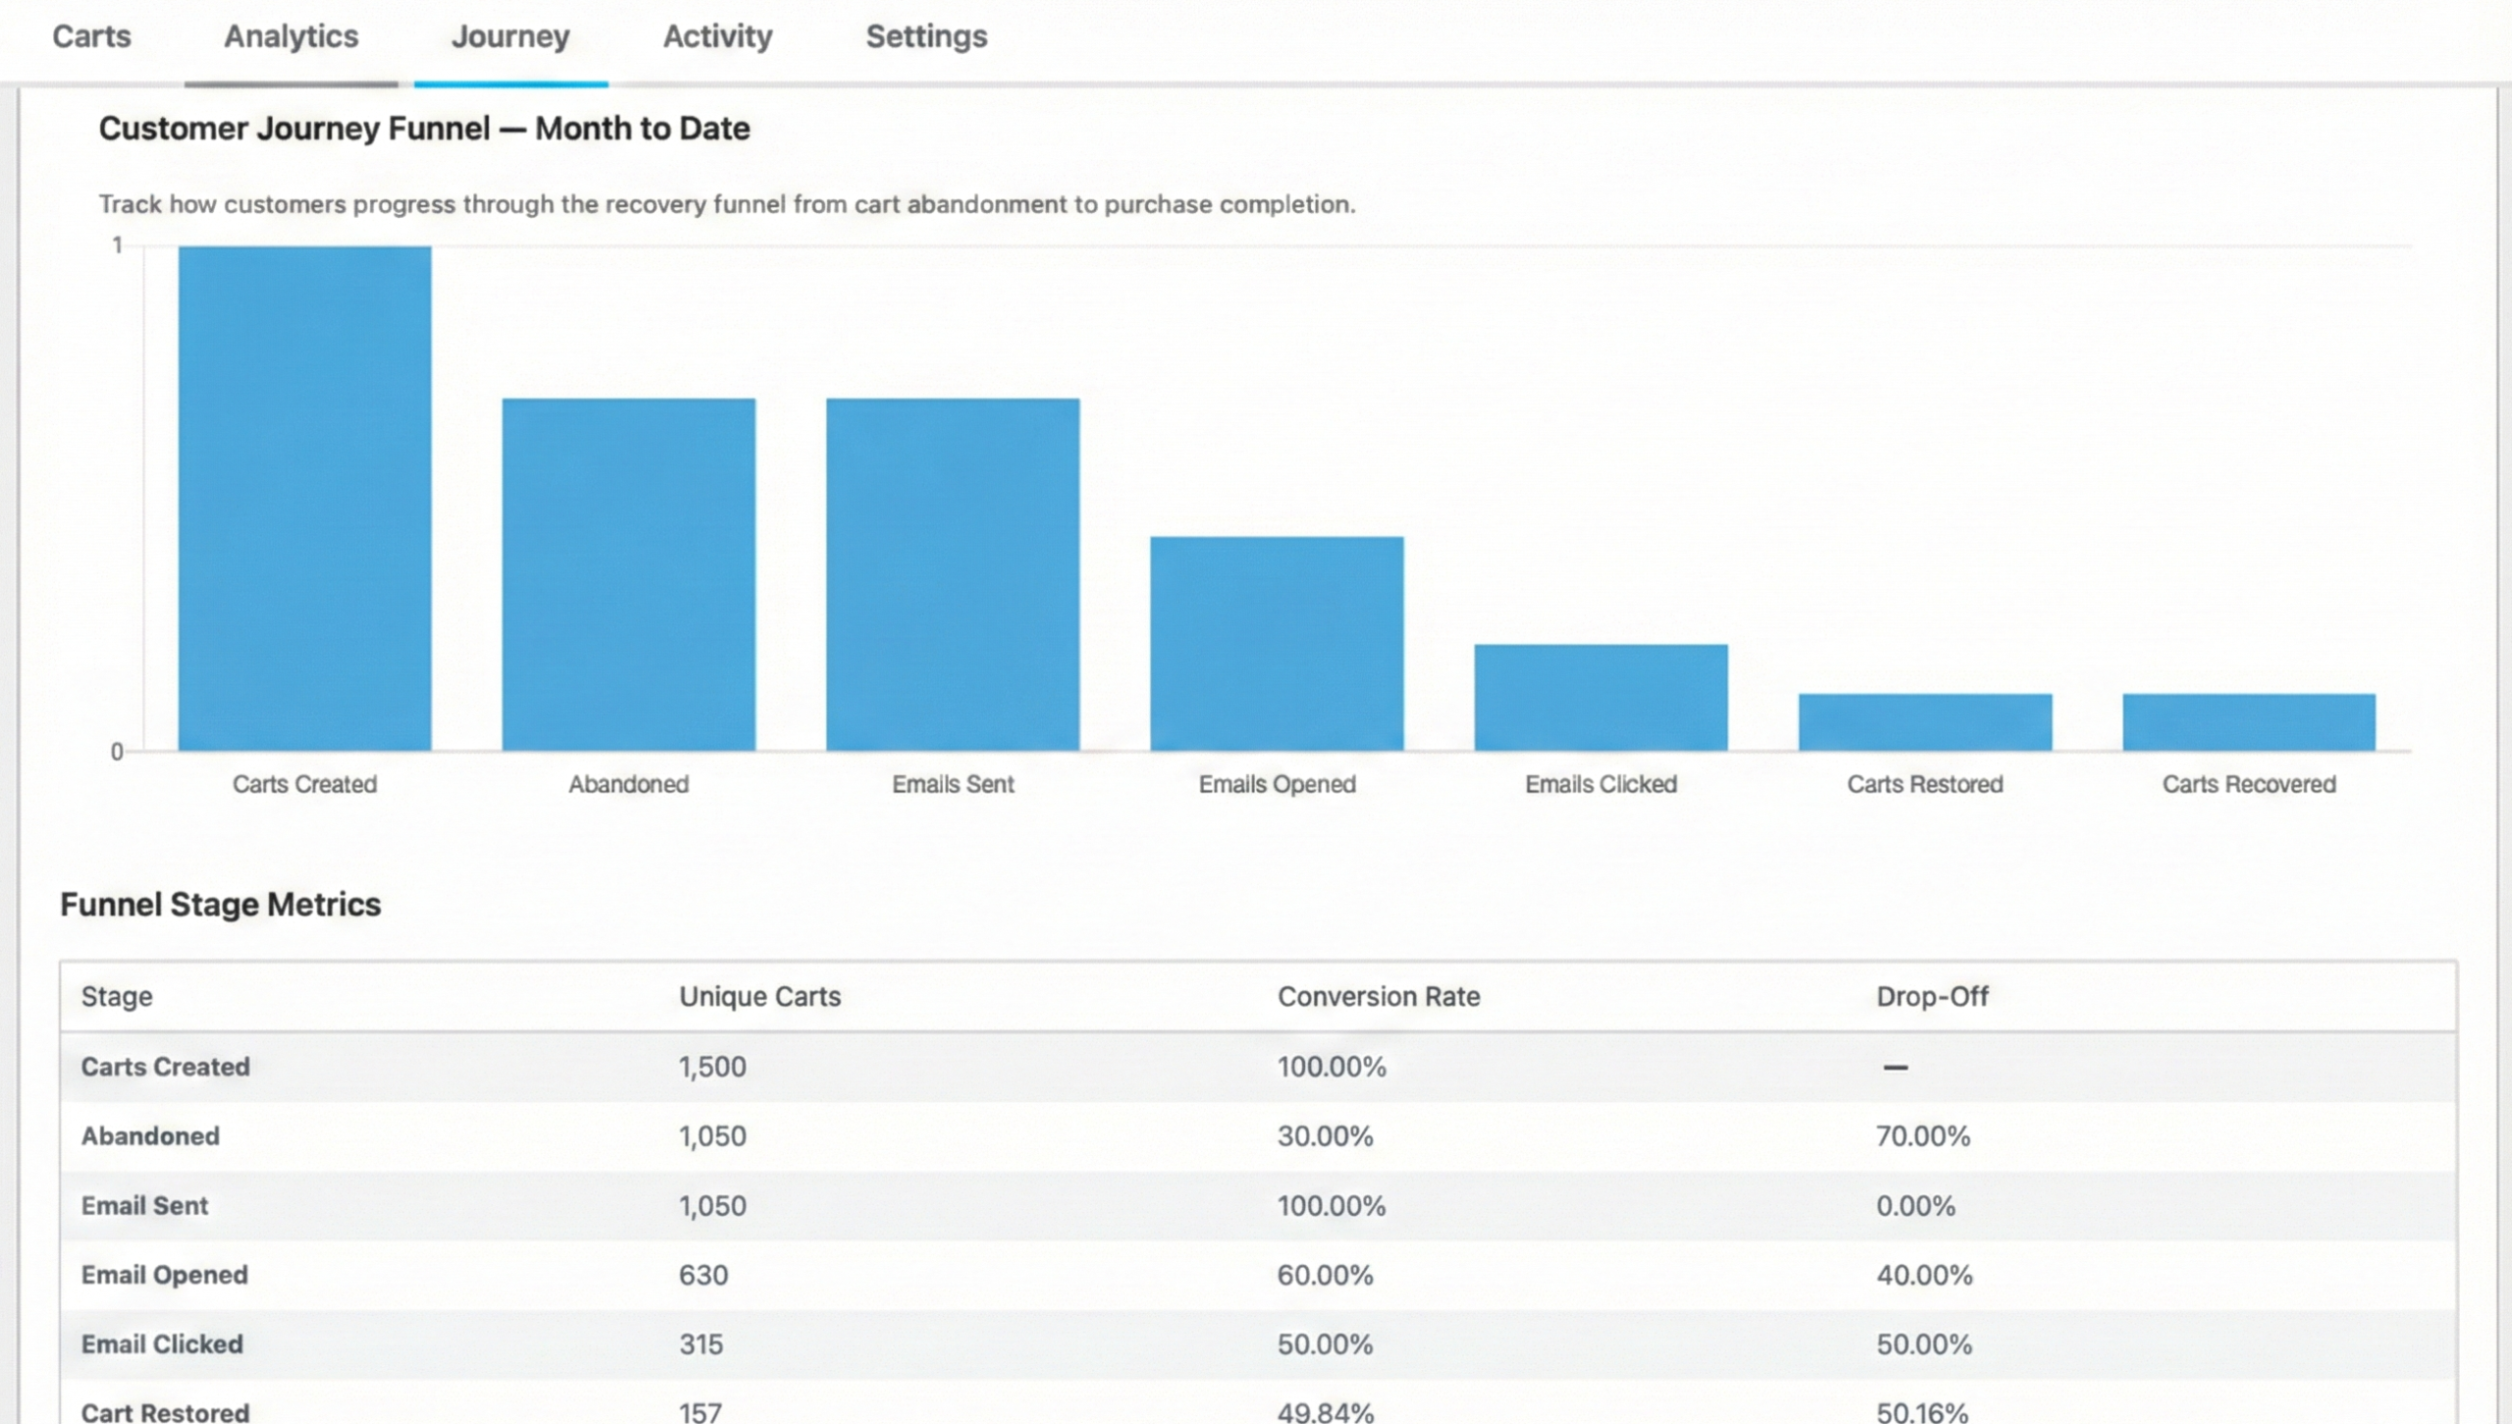Image resolution: width=2512 pixels, height=1424 pixels.
Task: Sort by the Conversion Rate column header
Action: click(1378, 996)
